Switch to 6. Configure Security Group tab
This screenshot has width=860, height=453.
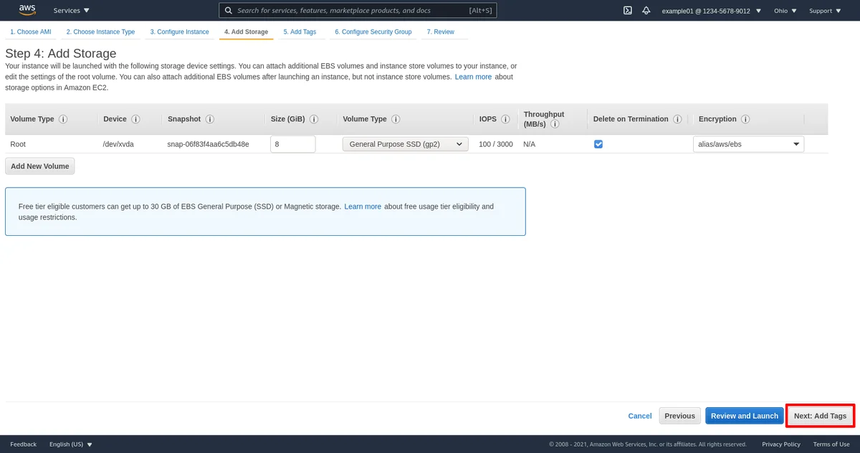373,32
